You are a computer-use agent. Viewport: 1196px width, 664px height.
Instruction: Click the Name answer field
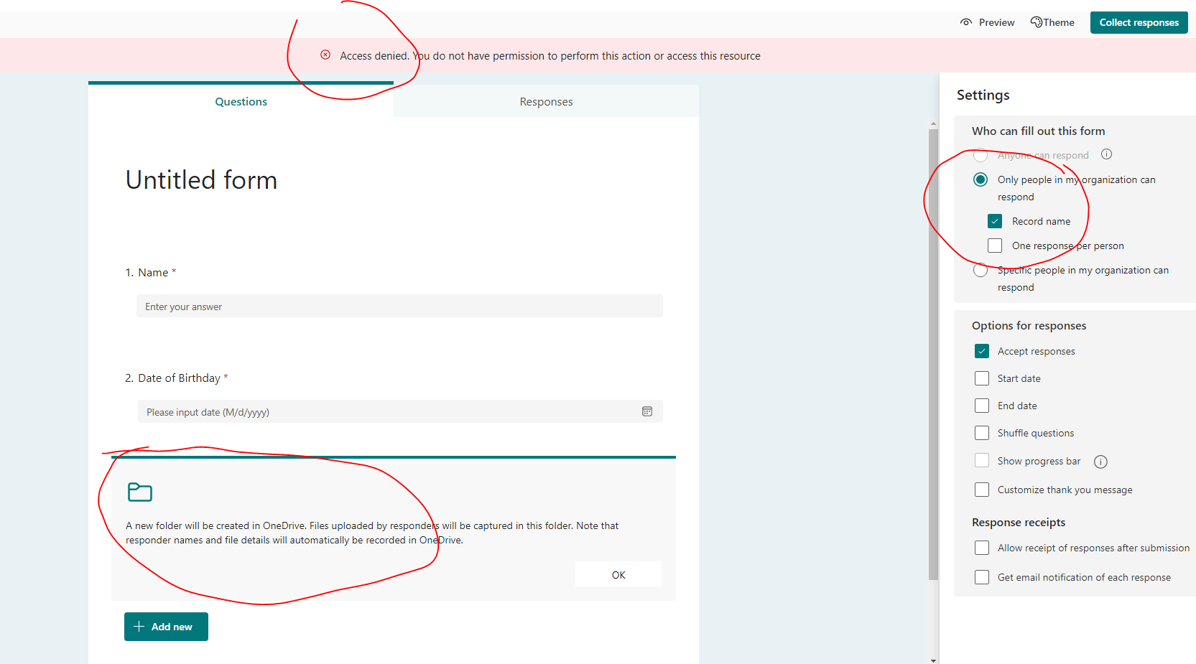(399, 306)
